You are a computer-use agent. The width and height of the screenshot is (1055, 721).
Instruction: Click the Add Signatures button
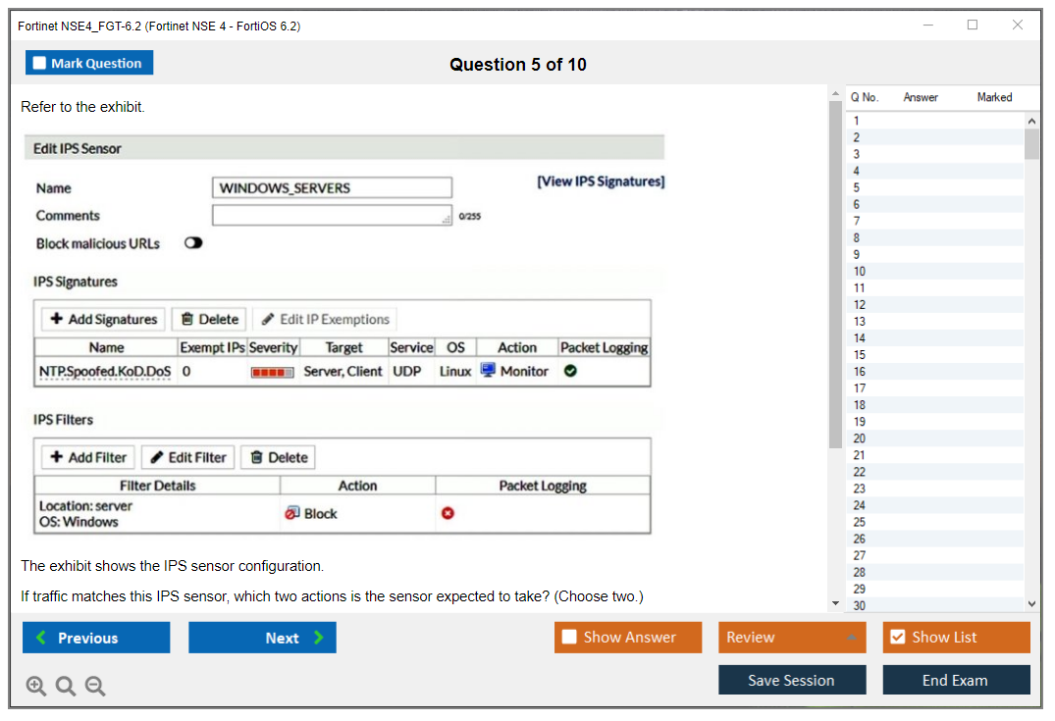pyautogui.click(x=103, y=319)
